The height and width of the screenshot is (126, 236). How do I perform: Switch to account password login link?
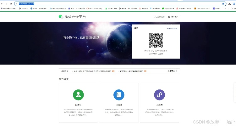(x=172, y=28)
